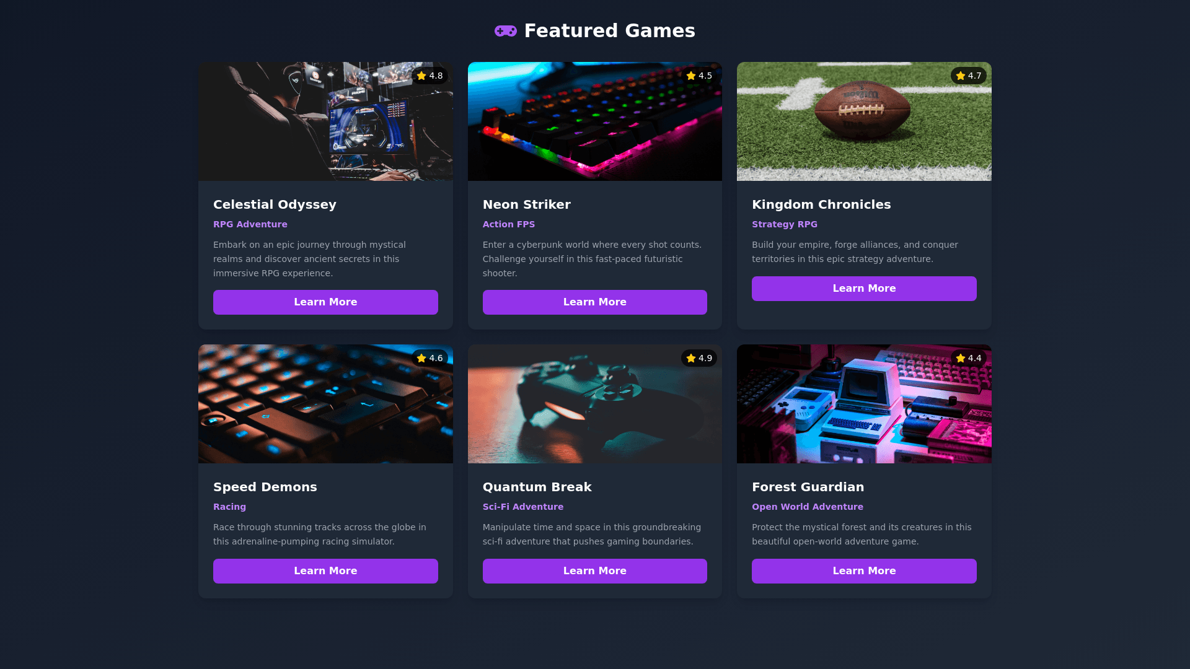1190x669 pixels.
Task: Click the Speed Demons game title
Action: point(265,487)
